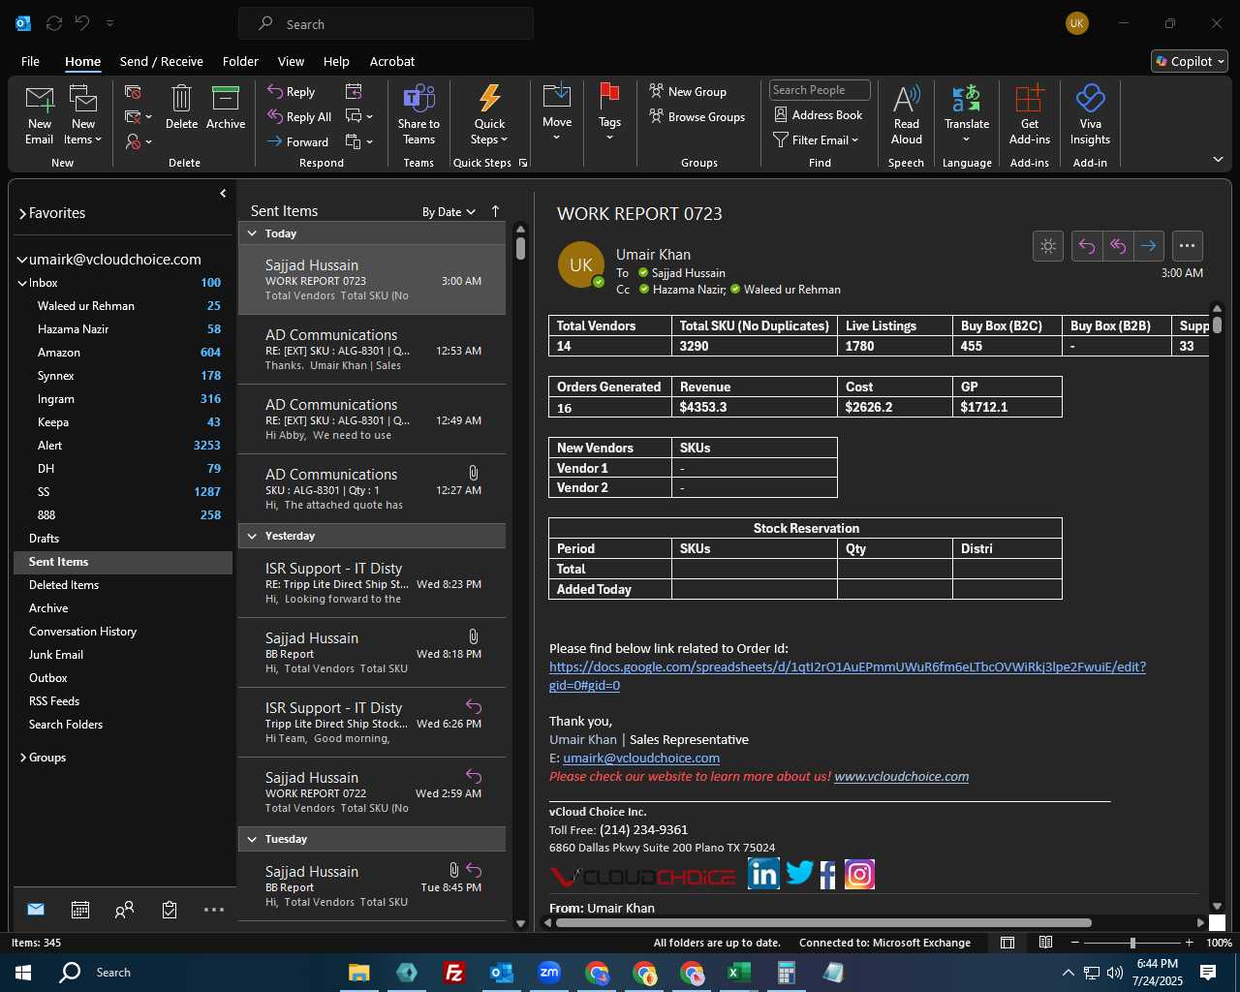
Task: Visit www.vcloudchoice.com link
Action: tap(901, 777)
